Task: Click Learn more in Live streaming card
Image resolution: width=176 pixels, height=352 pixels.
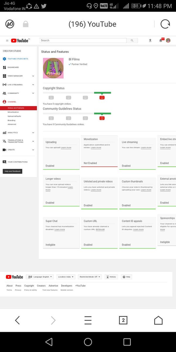Action: pyautogui.click(x=146, y=148)
